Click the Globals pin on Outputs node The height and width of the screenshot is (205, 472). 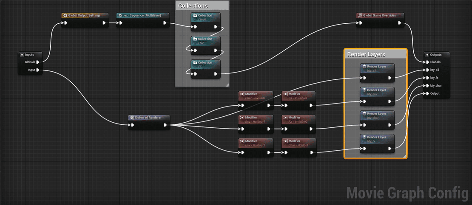[427, 62]
